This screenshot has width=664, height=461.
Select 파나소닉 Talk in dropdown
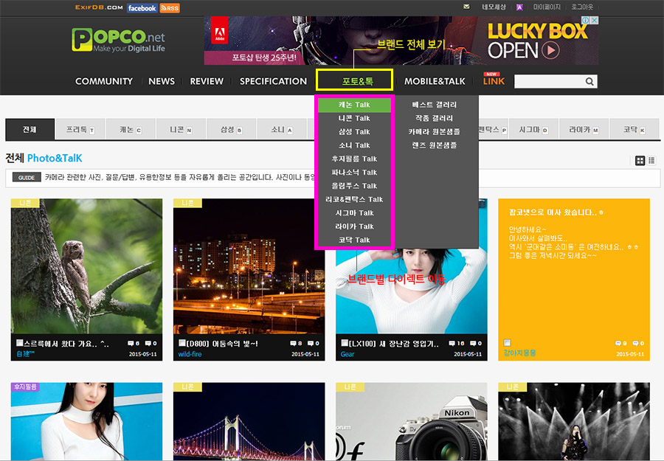(354, 173)
